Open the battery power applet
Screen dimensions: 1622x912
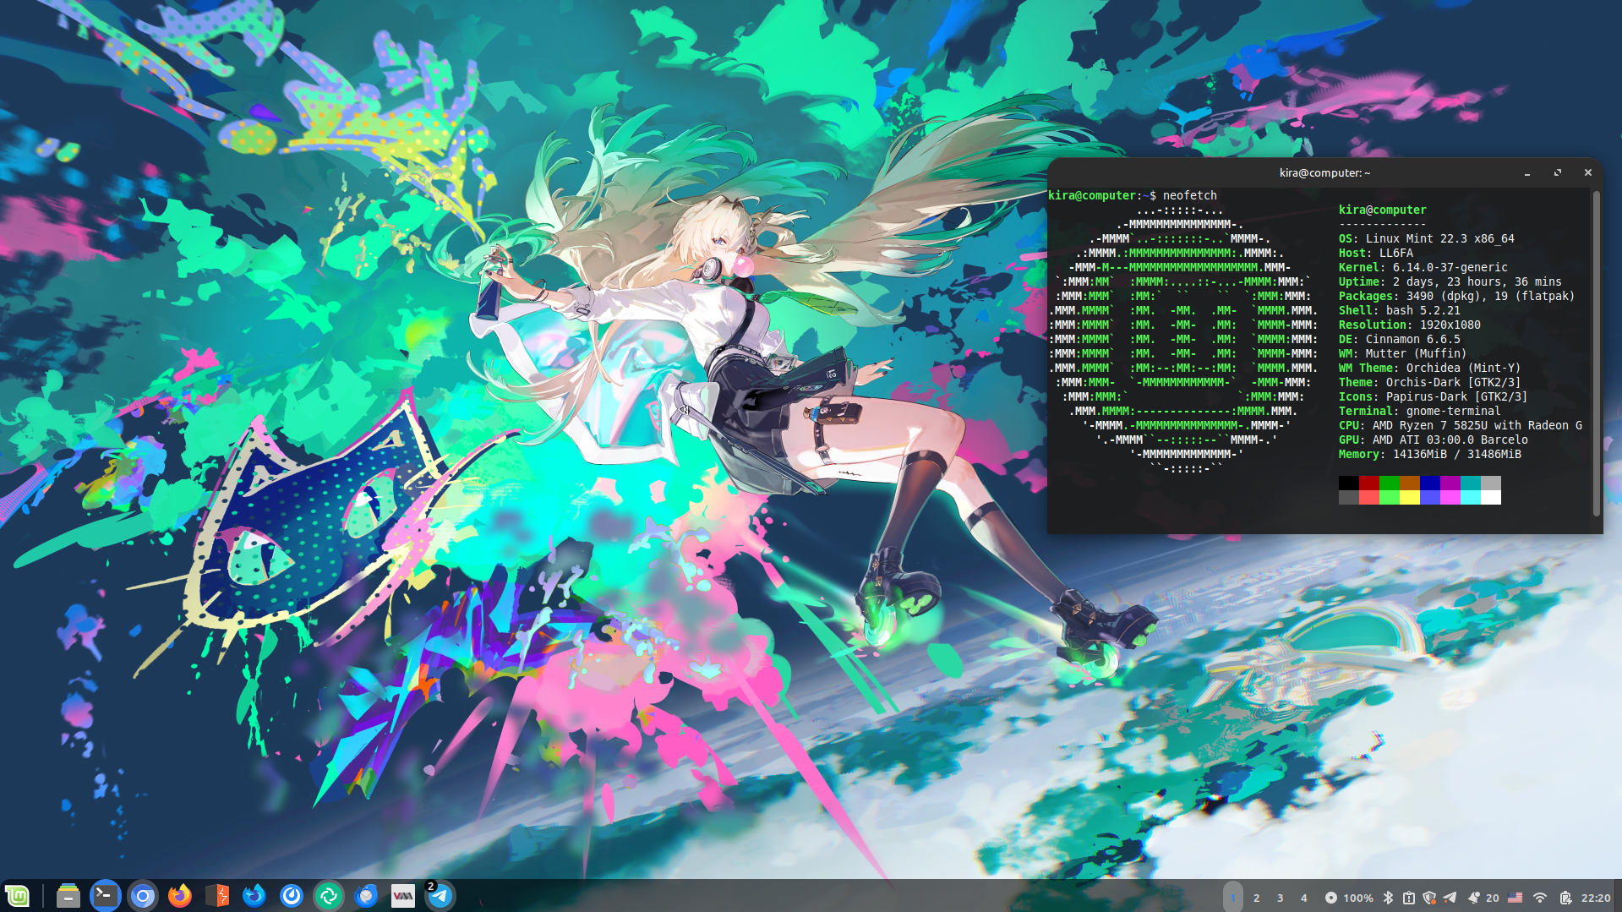[x=1565, y=898]
